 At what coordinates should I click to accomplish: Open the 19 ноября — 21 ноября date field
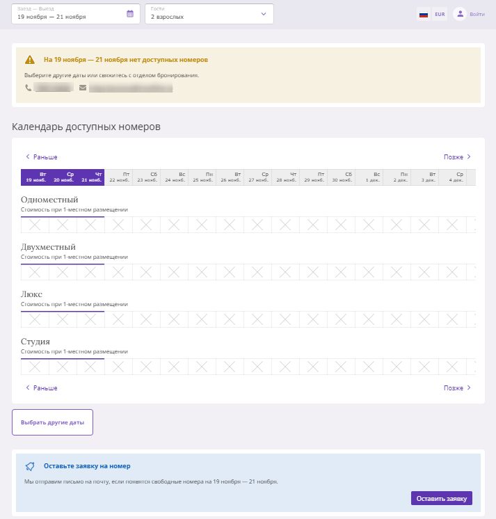(x=76, y=14)
